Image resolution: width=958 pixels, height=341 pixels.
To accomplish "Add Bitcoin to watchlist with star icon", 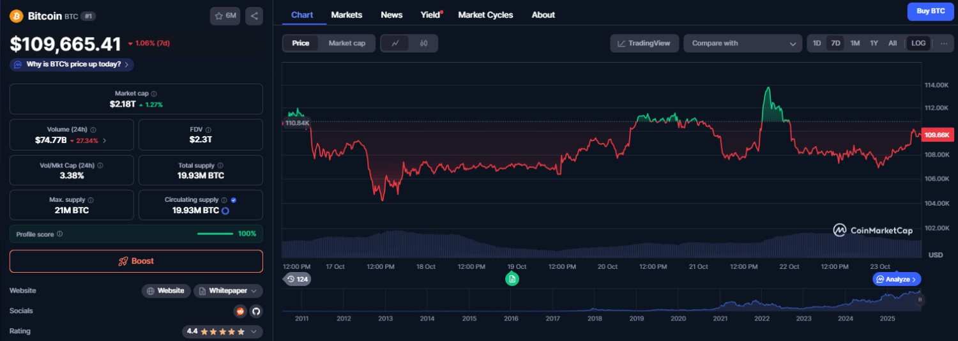I will (225, 16).
